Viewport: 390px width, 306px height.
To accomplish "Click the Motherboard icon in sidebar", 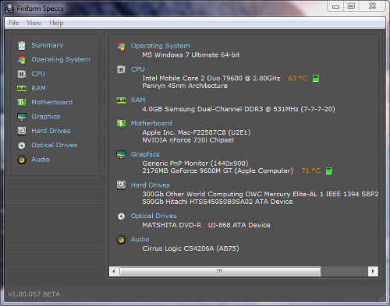I will [22, 103].
